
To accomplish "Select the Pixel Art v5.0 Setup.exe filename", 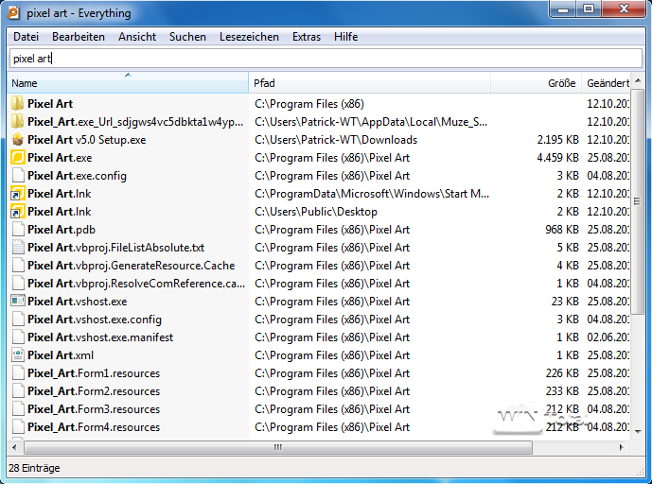I will (x=86, y=140).
